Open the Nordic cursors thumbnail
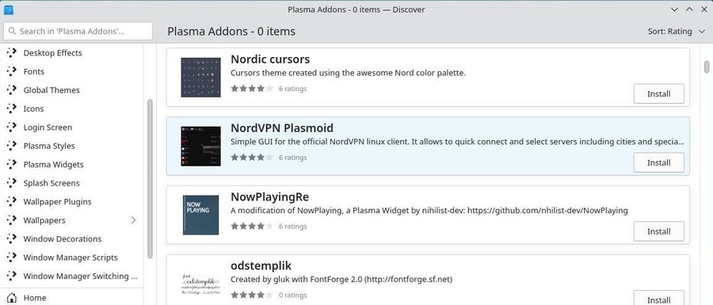713x305 pixels. click(x=200, y=78)
